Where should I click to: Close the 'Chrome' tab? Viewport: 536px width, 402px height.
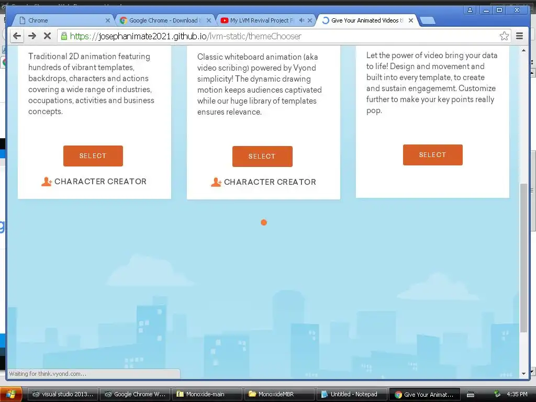tap(108, 20)
